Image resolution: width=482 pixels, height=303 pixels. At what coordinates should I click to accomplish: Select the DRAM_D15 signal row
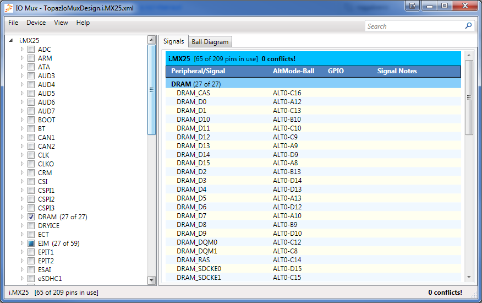313,163
